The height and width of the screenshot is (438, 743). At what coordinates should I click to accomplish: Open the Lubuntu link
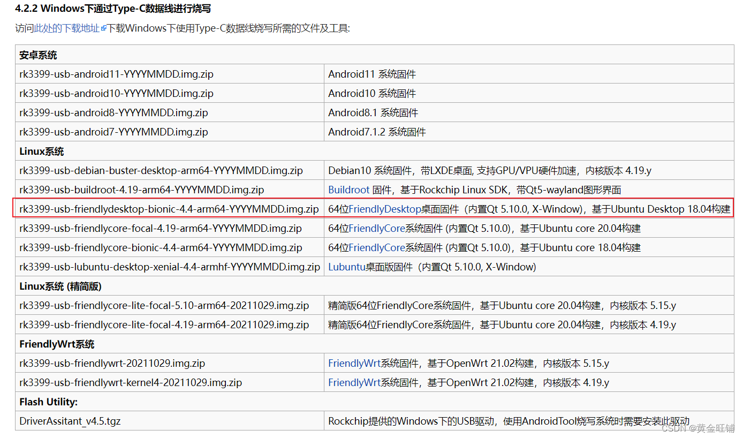(347, 267)
